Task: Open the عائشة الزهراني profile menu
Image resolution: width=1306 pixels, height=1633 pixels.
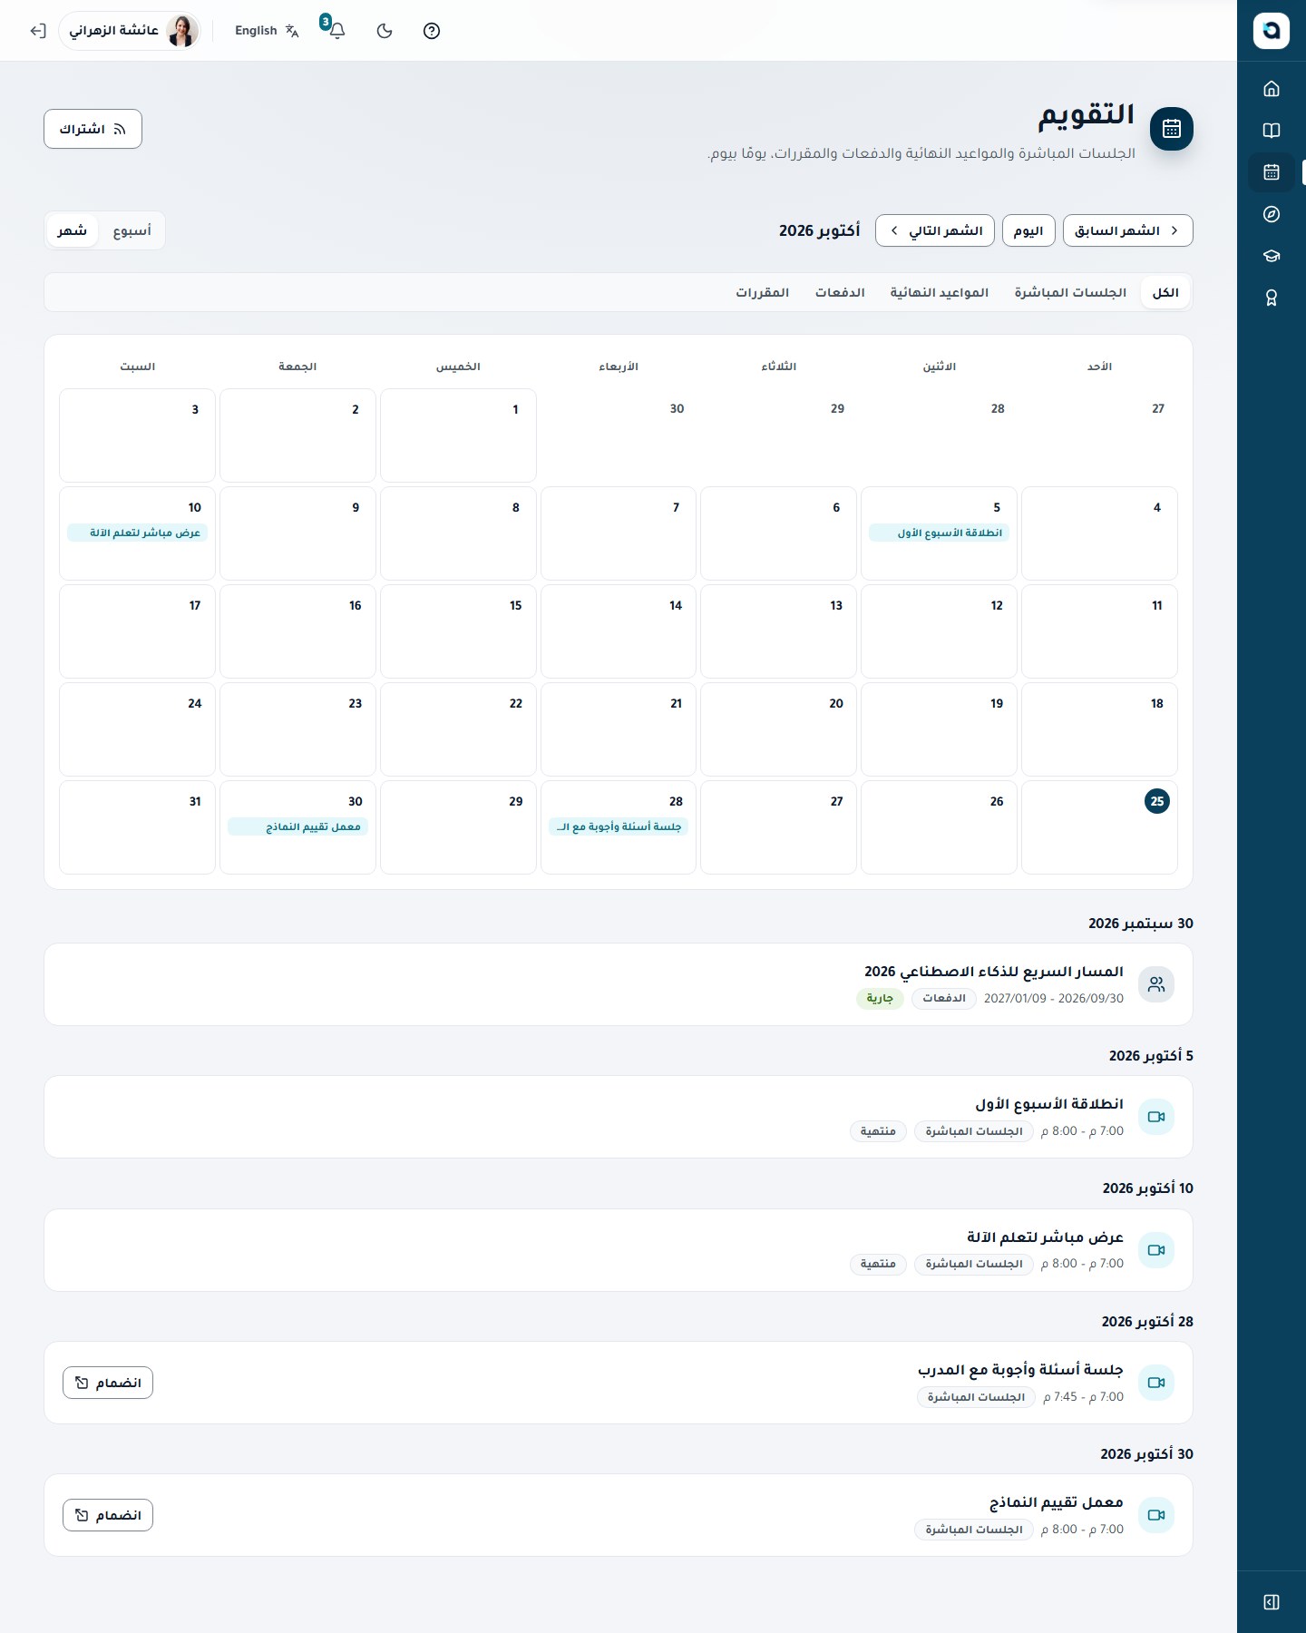Action: tap(130, 31)
